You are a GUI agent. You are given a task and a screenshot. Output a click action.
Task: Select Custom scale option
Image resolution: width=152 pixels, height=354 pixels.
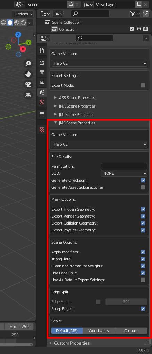131,331
